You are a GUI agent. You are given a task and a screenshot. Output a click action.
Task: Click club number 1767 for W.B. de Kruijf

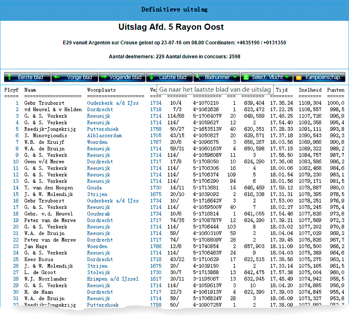(156, 142)
